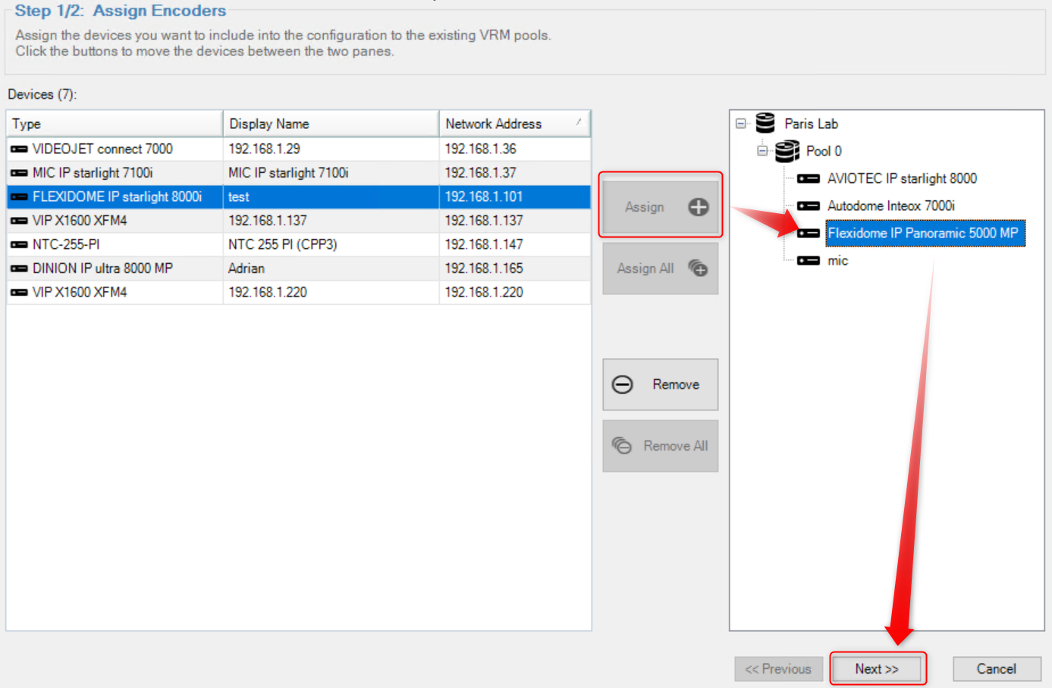This screenshot has height=688, width=1052.
Task: Collapse the Pool 0 tree node
Action: click(762, 151)
